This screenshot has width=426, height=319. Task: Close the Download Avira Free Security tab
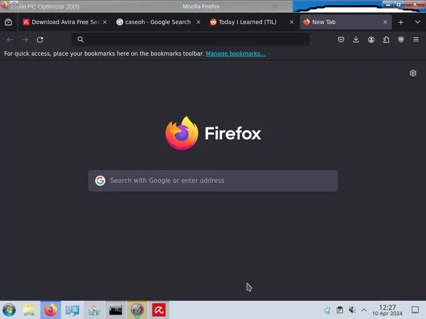point(105,22)
